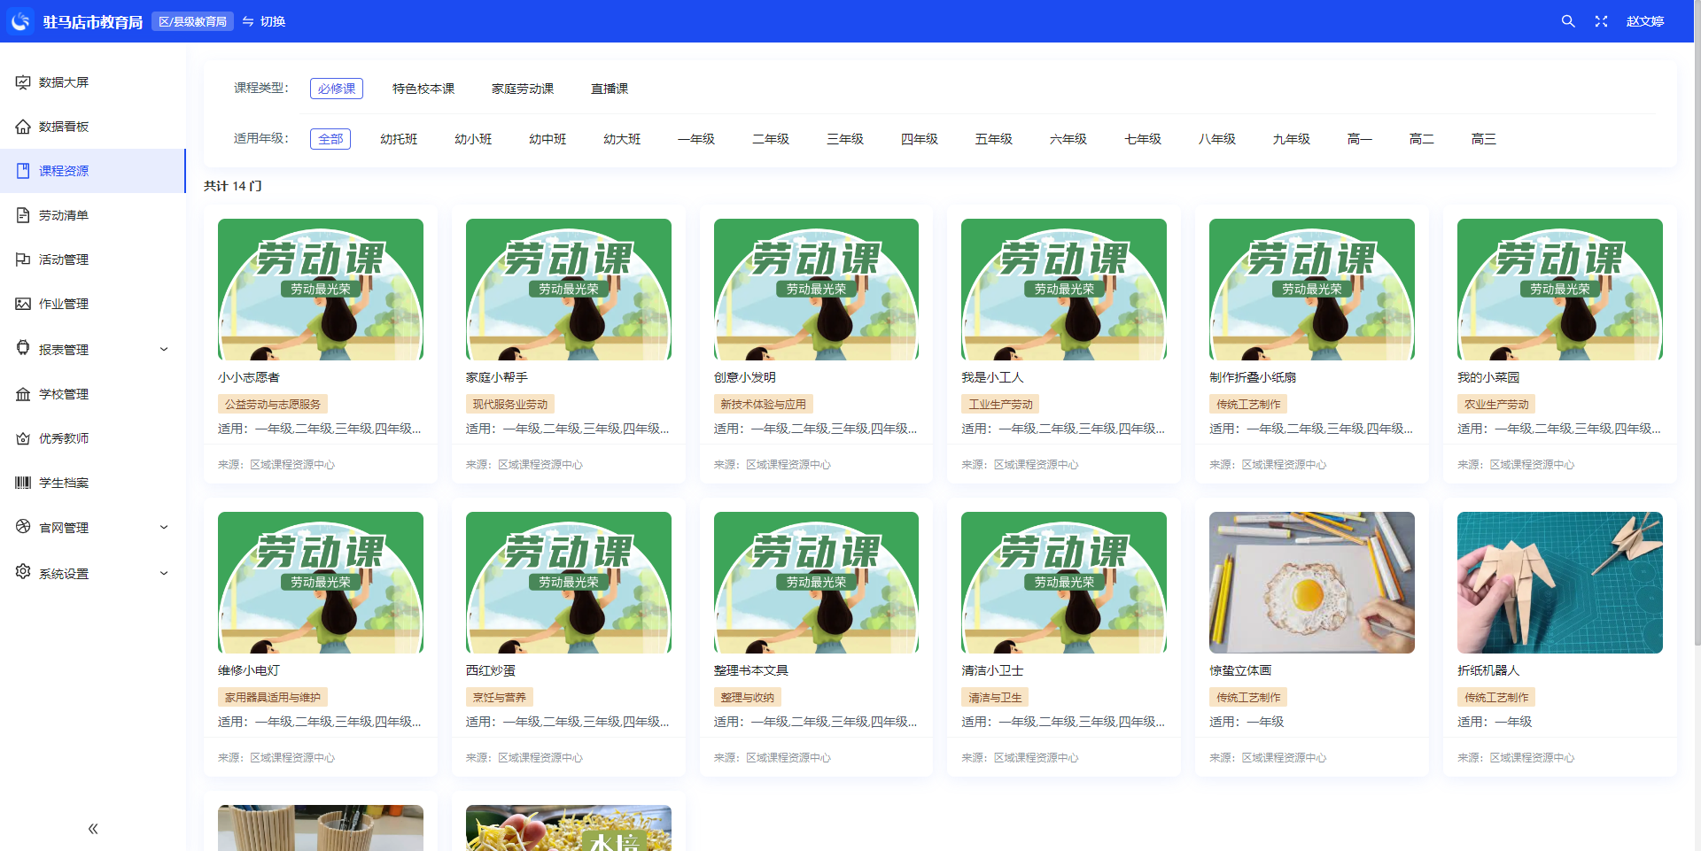Click the 学生档案 barcode icon
Viewport: 1701px width, 851px height.
pos(23,483)
